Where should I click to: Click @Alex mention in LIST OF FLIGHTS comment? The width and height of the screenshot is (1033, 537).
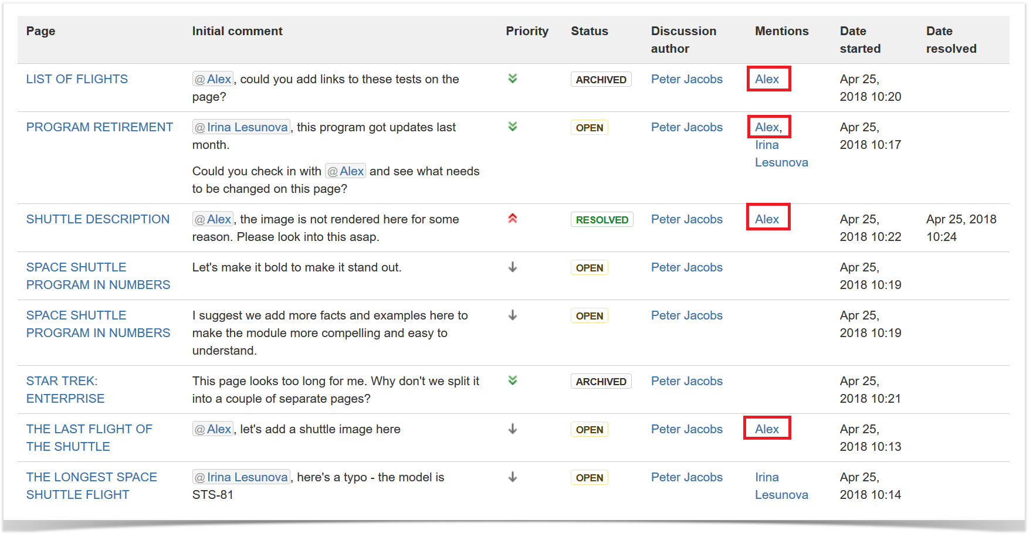tap(213, 79)
